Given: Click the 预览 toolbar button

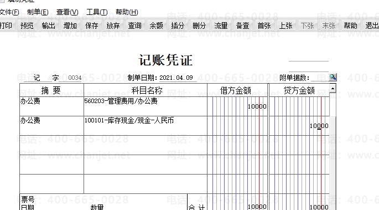Looking at the screenshot, I should [27, 25].
